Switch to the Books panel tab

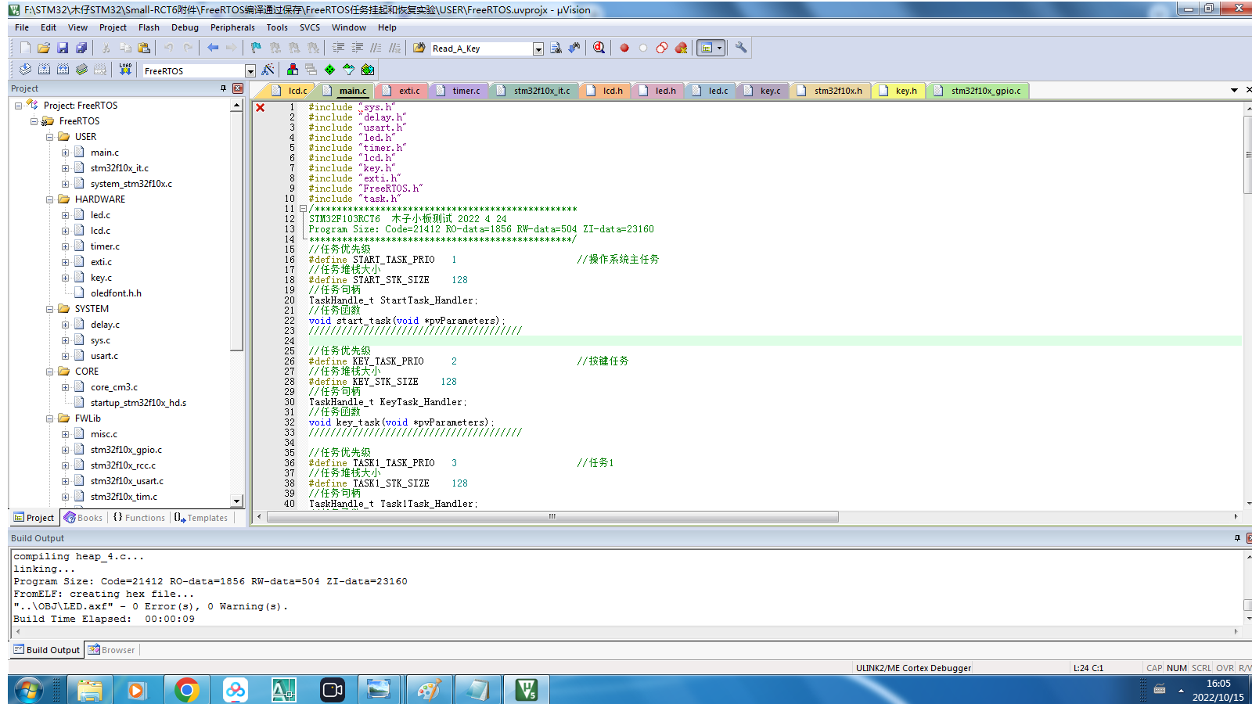83,518
